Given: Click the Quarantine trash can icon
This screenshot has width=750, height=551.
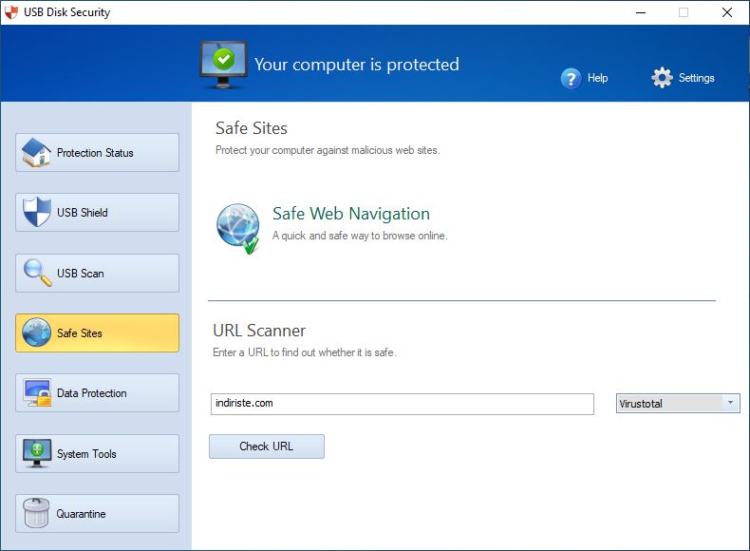Looking at the screenshot, I should (36, 513).
